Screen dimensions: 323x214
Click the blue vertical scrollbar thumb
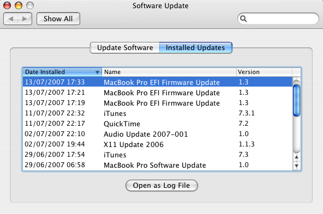[296, 100]
